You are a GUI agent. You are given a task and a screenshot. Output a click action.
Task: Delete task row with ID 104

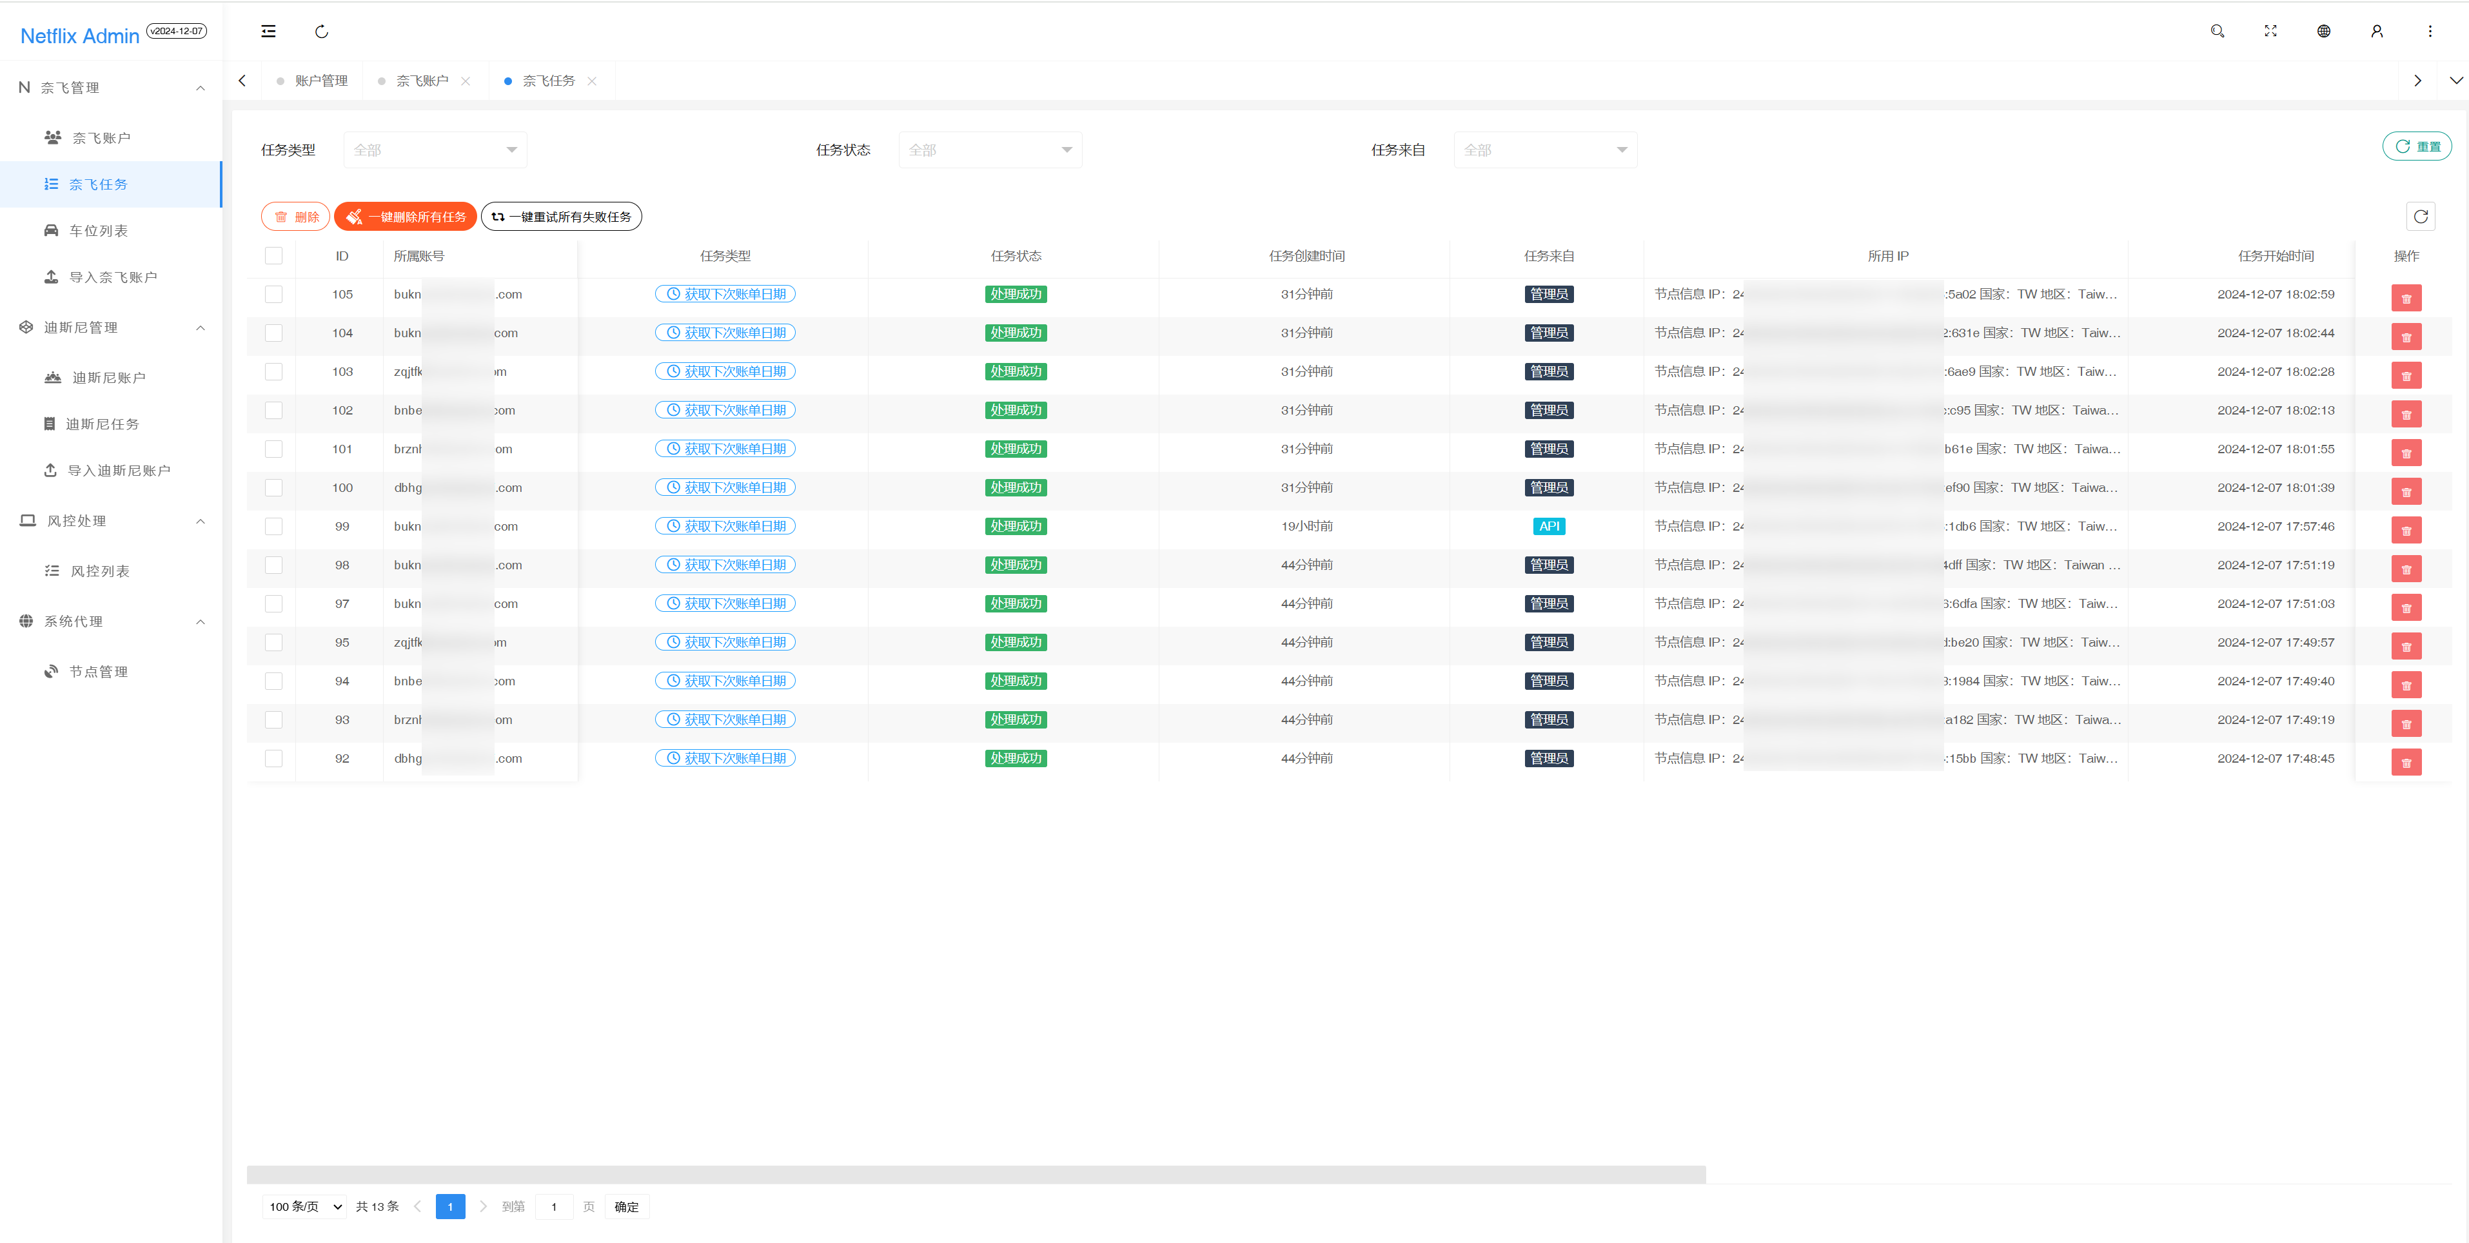click(x=2406, y=337)
